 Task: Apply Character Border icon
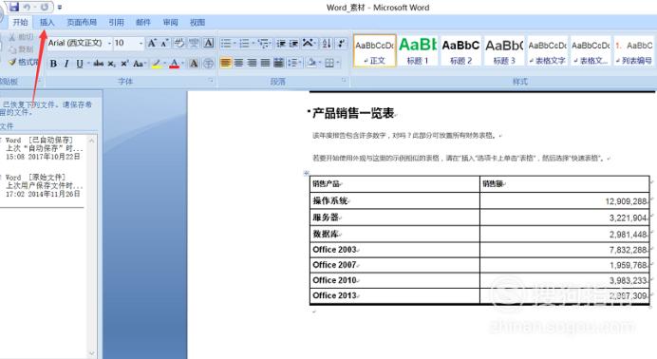pos(208,43)
